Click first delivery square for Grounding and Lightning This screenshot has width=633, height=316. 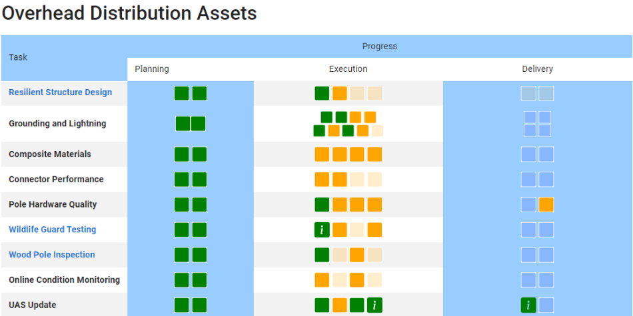click(530, 118)
